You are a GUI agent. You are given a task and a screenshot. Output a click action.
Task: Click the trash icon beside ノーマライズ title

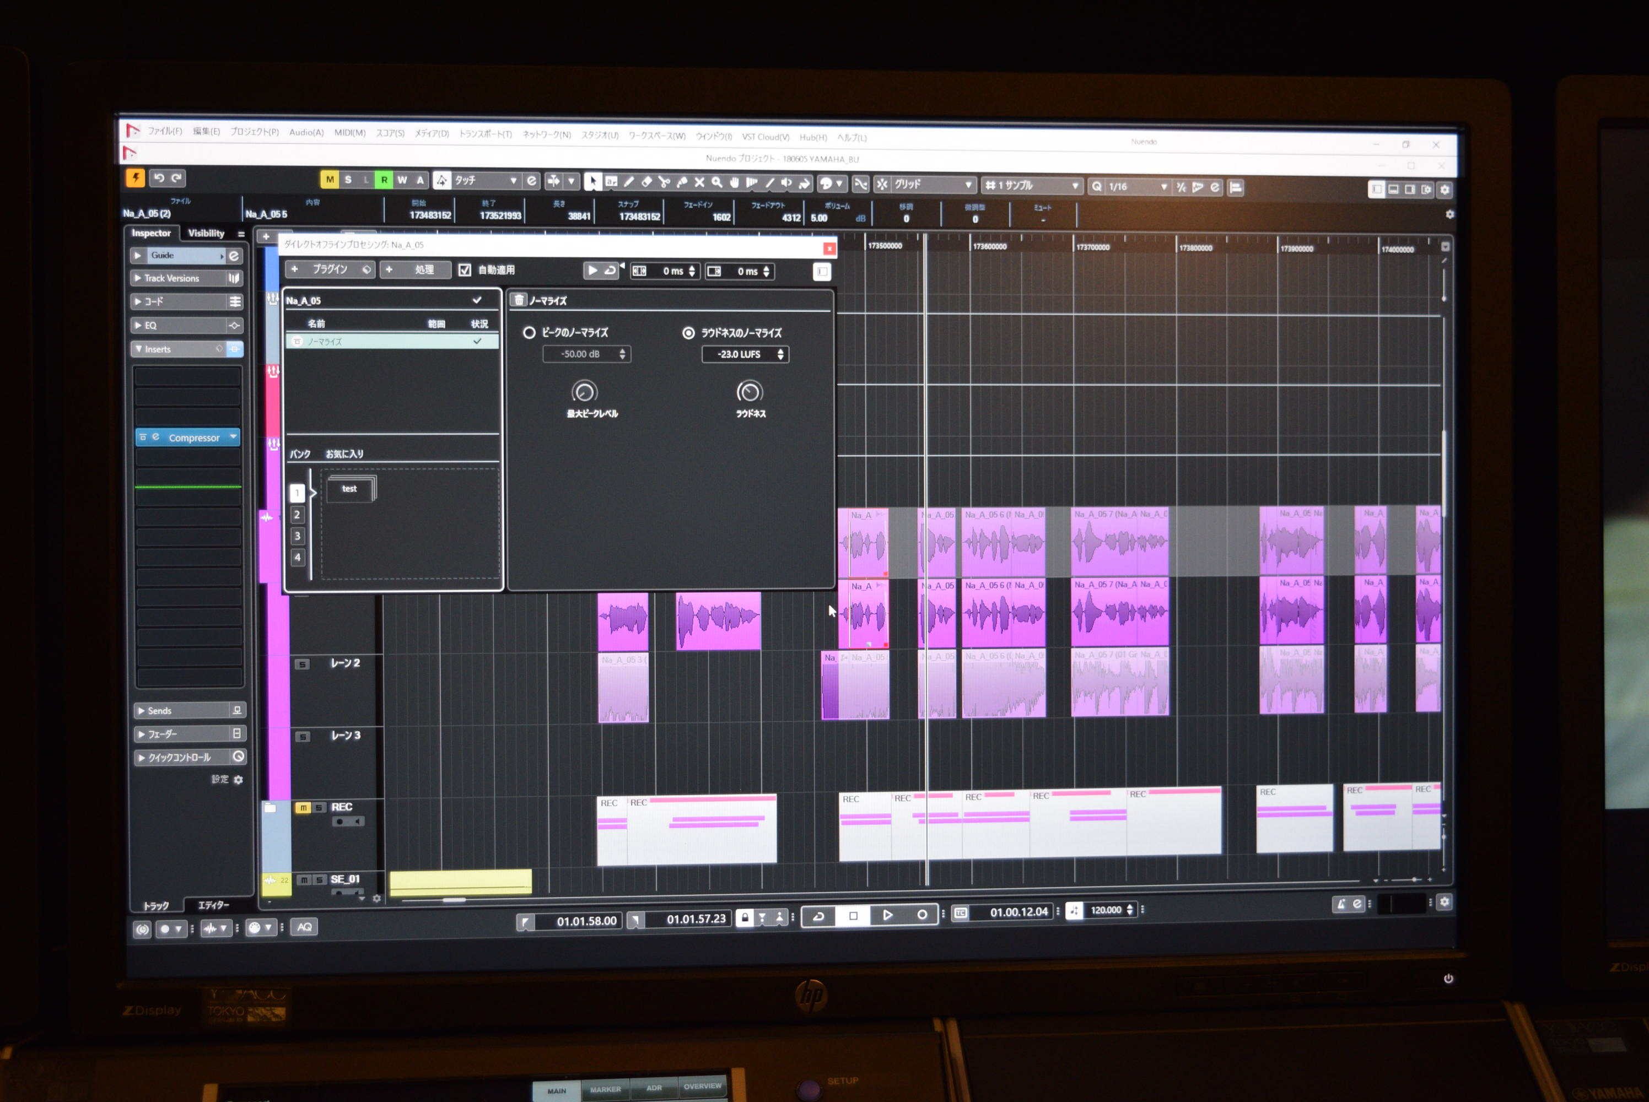518,300
